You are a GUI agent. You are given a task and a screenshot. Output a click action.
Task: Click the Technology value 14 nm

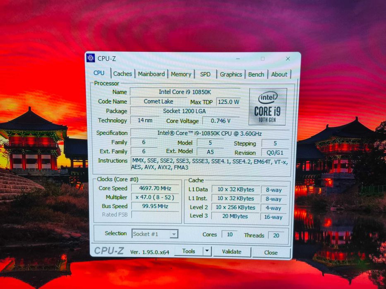[145, 121]
